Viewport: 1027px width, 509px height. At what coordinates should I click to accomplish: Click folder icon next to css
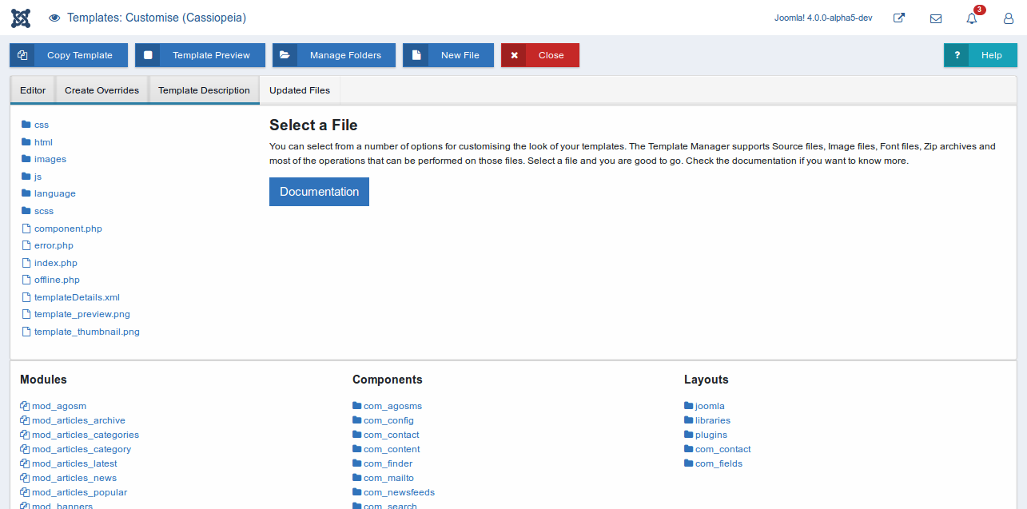[26, 125]
